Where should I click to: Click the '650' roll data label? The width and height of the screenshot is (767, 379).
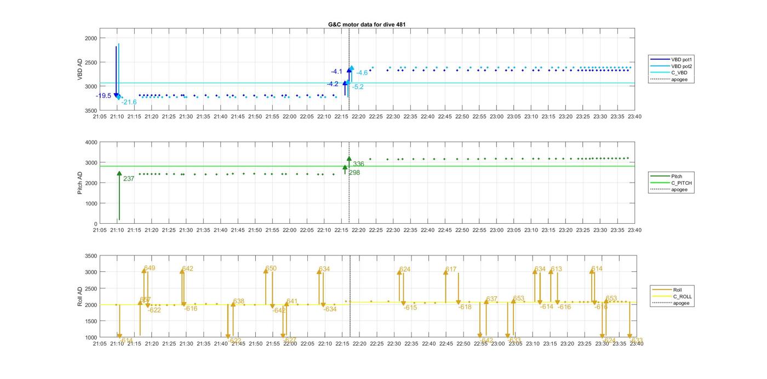point(271,269)
